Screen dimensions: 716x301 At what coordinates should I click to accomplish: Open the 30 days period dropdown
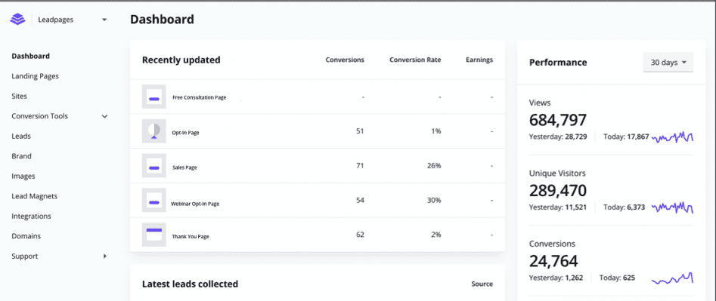coord(668,63)
